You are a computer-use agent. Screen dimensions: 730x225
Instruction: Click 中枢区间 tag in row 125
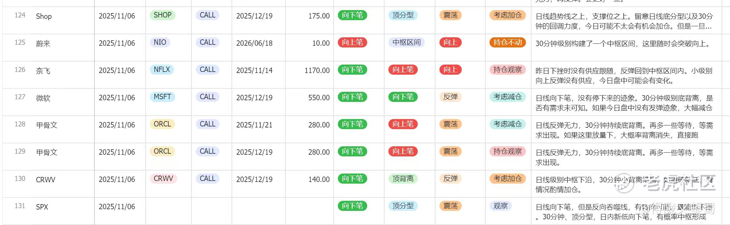(407, 42)
